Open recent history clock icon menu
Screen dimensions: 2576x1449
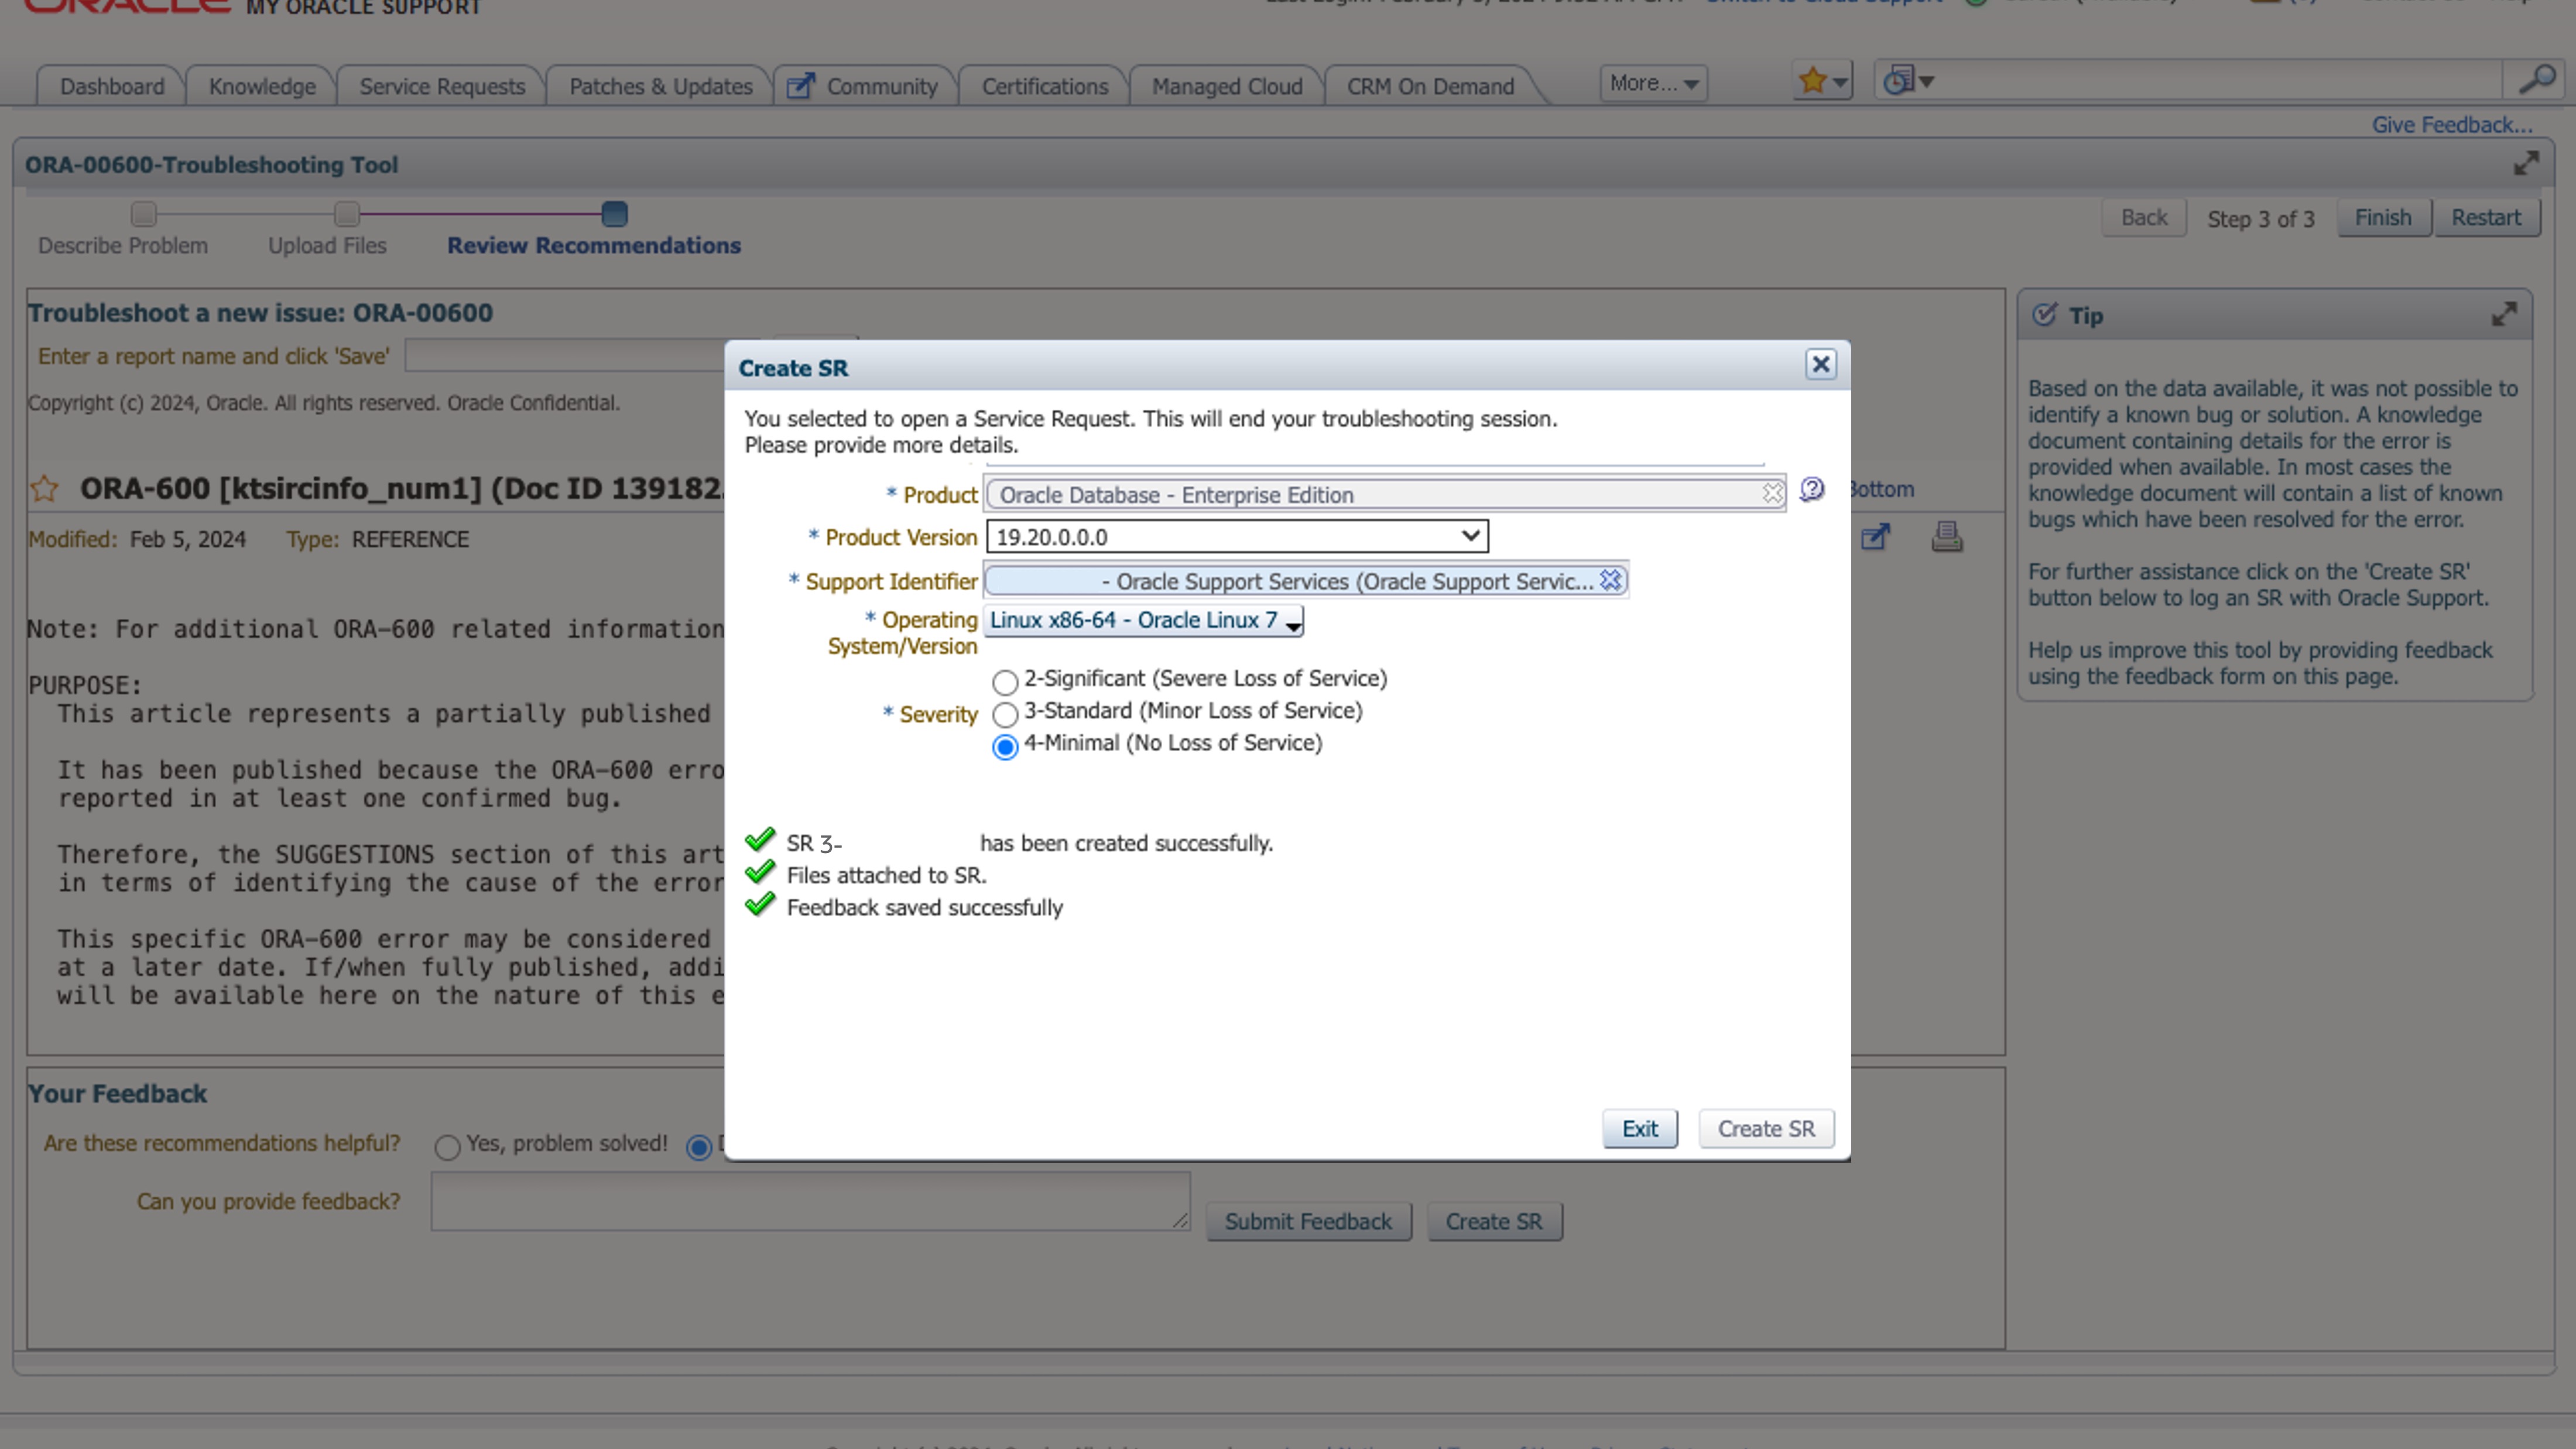click(x=1899, y=82)
